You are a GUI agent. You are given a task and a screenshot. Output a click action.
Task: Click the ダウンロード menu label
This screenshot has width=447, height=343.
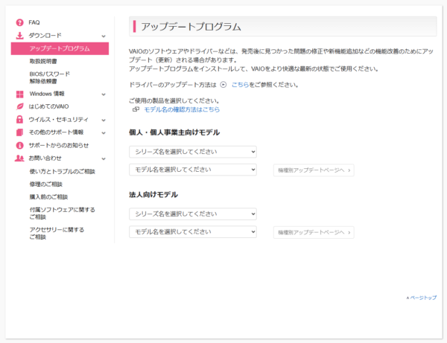(45, 36)
